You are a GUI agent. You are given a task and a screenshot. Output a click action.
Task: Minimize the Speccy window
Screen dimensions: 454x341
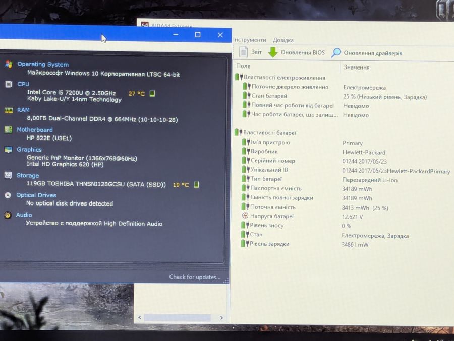pos(176,34)
